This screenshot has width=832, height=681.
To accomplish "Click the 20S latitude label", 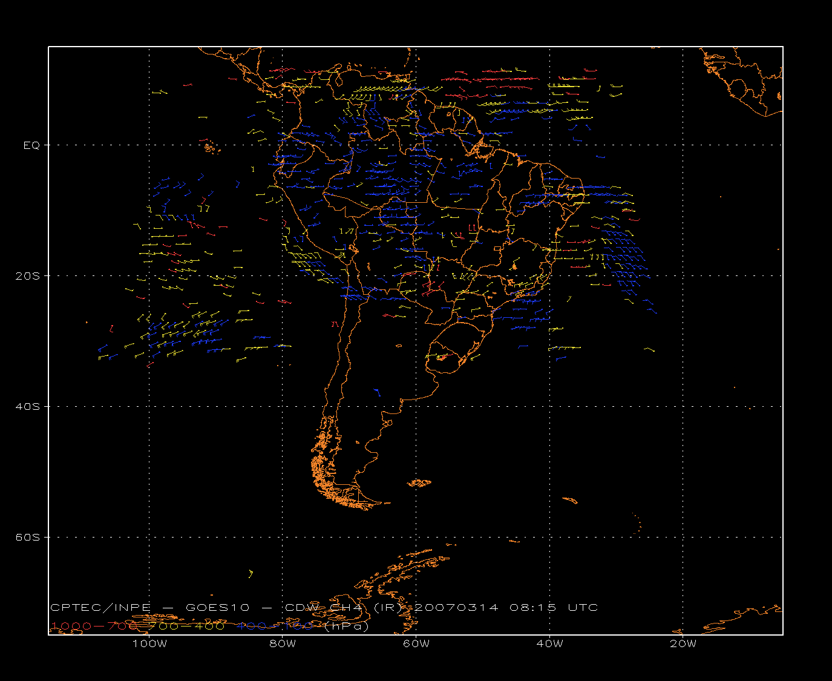I will tap(27, 276).
